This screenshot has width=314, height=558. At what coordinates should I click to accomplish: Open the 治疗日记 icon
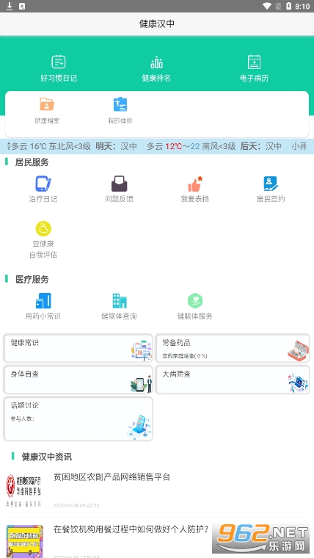point(43,184)
